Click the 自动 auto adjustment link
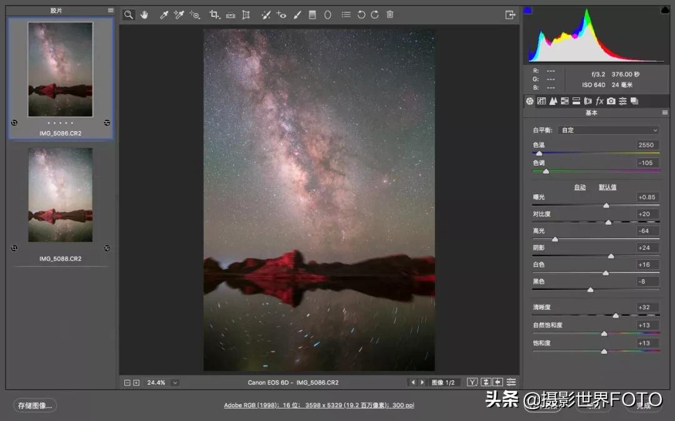 click(579, 187)
